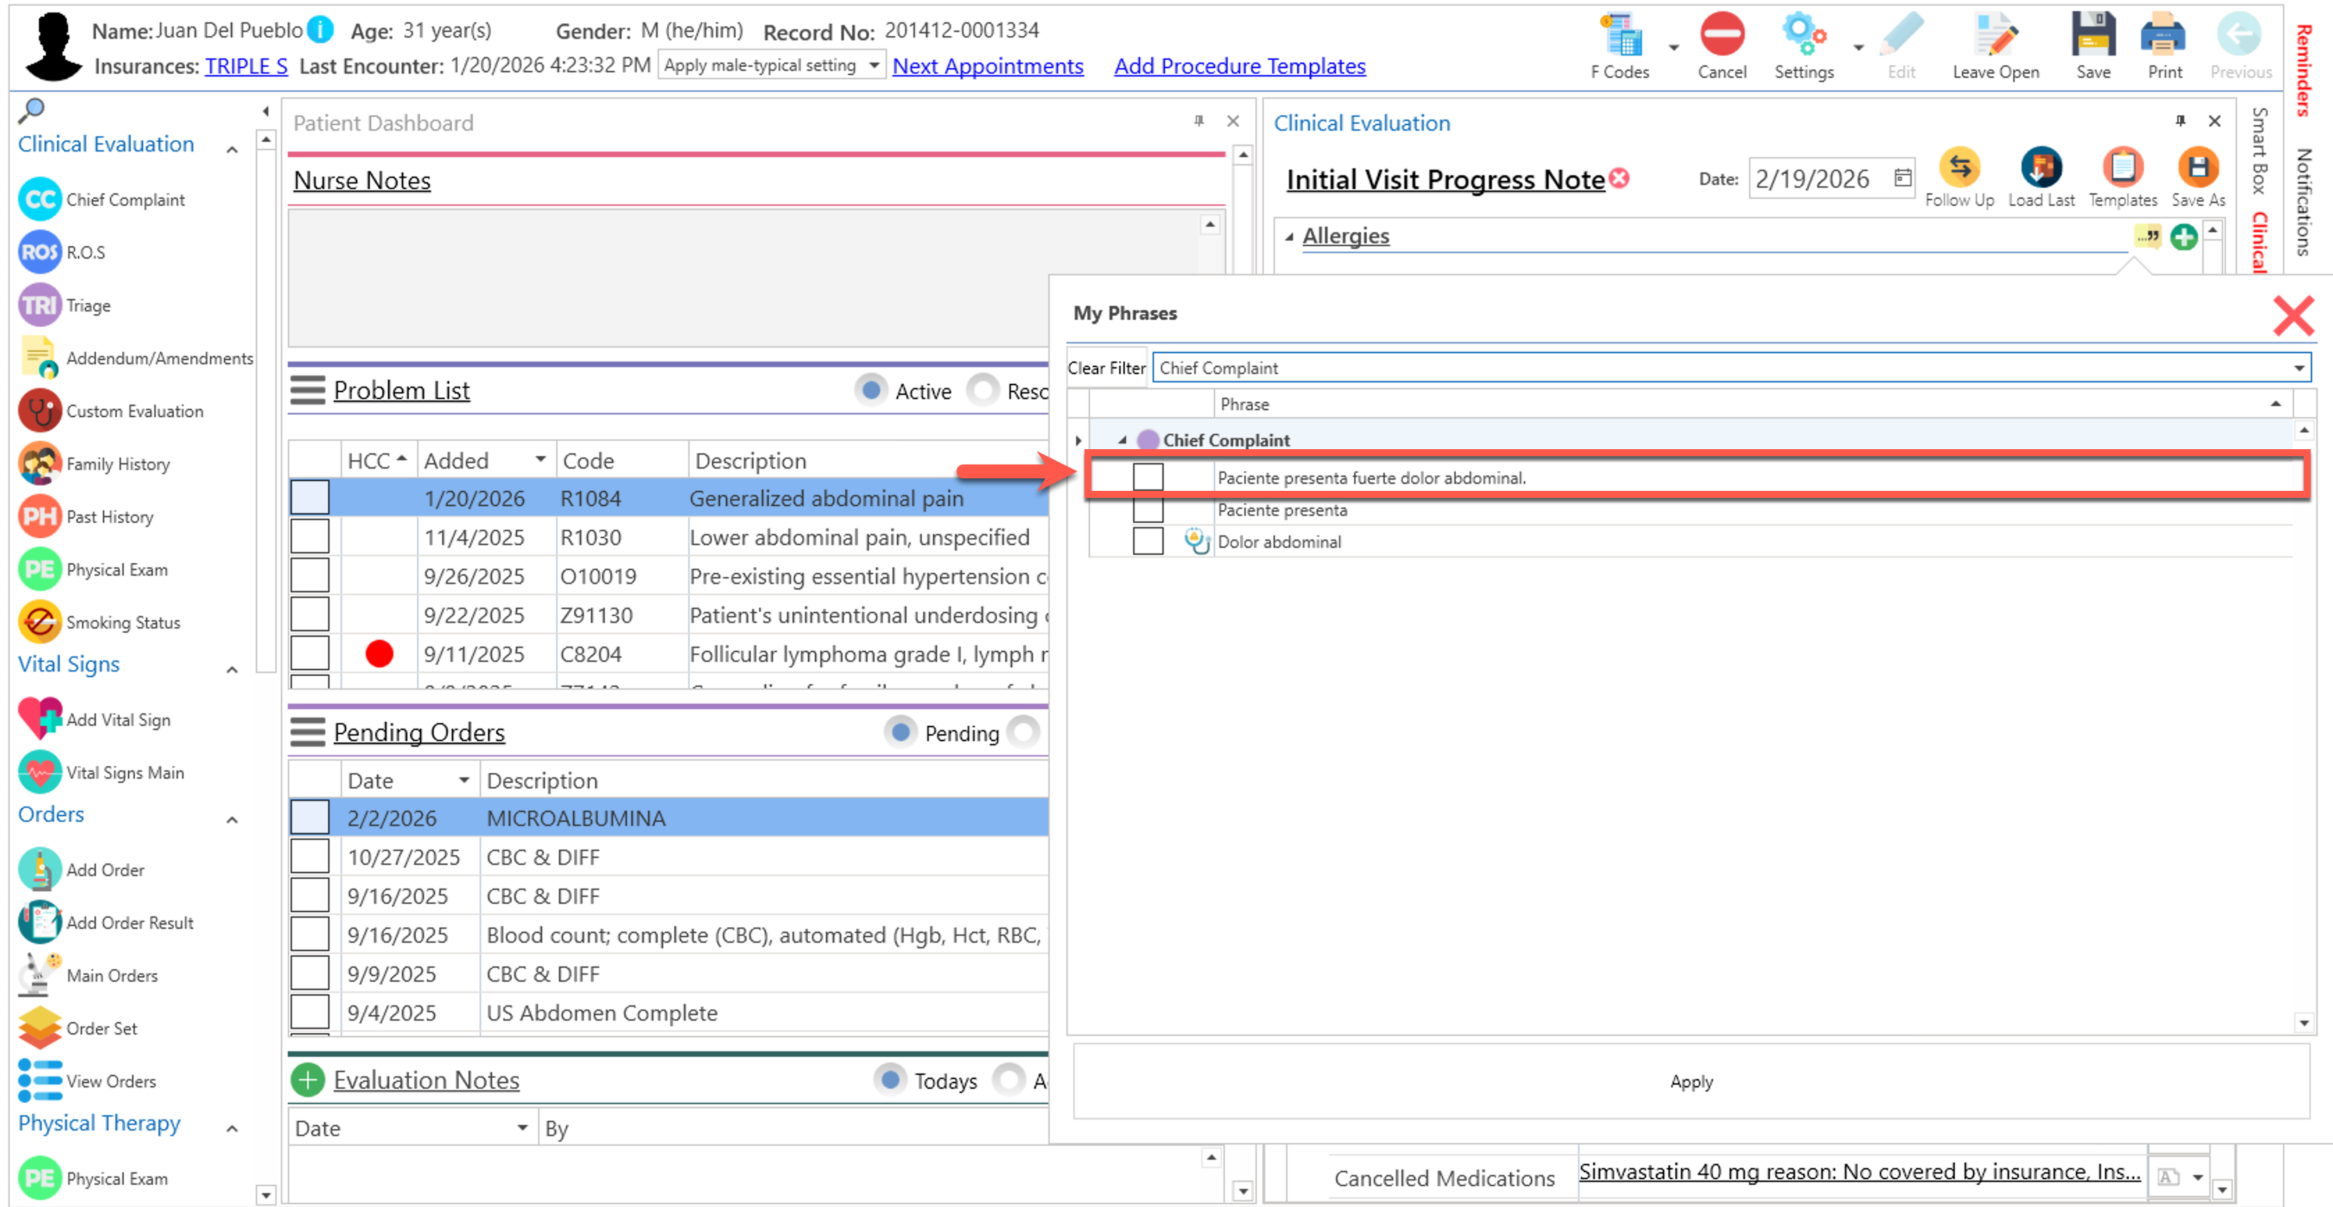Open the male-typical setting dropdown
2333x1207 pixels.
coord(873,65)
